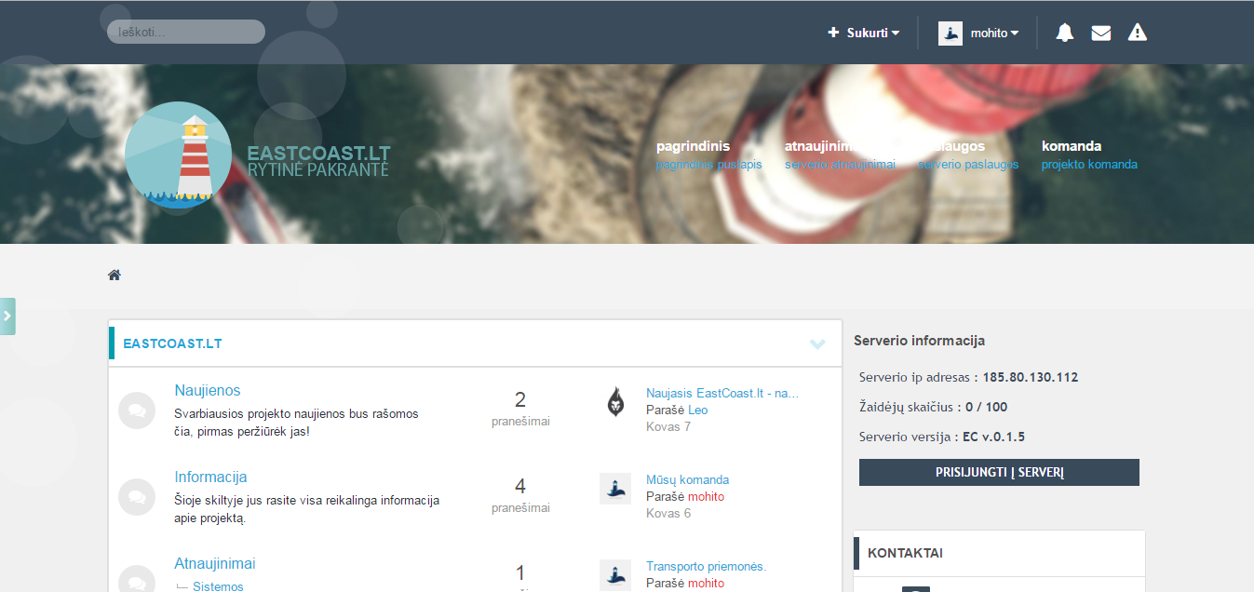Open the Atnaujinimai forum link
This screenshot has height=592, width=1254.
pos(215,564)
